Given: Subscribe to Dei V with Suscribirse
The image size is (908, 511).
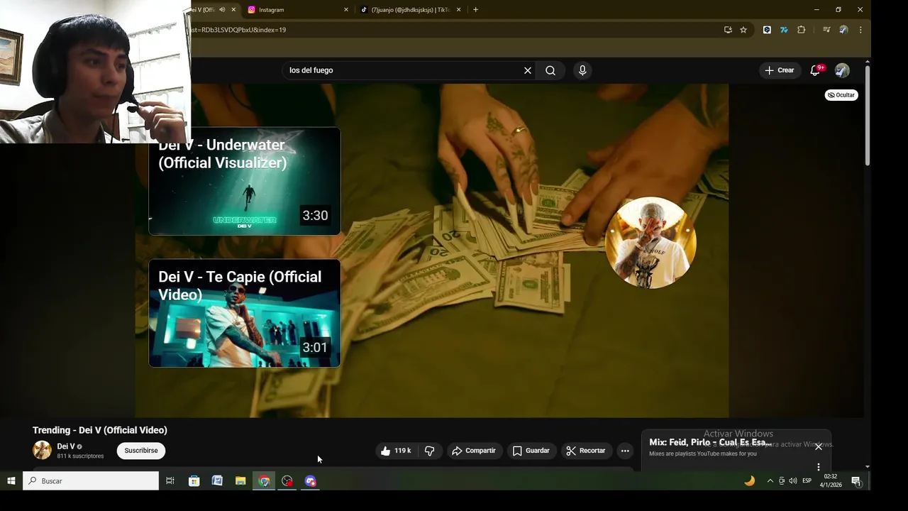Looking at the screenshot, I should [141, 451].
